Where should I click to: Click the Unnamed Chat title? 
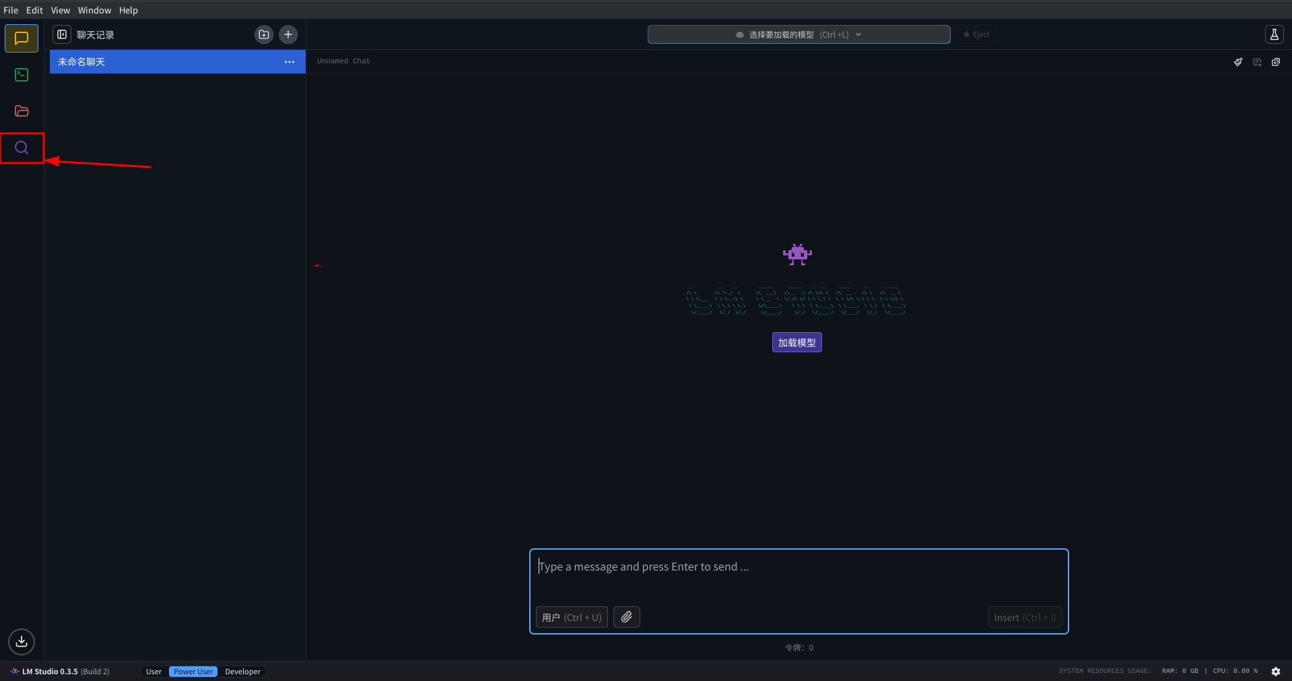point(343,61)
